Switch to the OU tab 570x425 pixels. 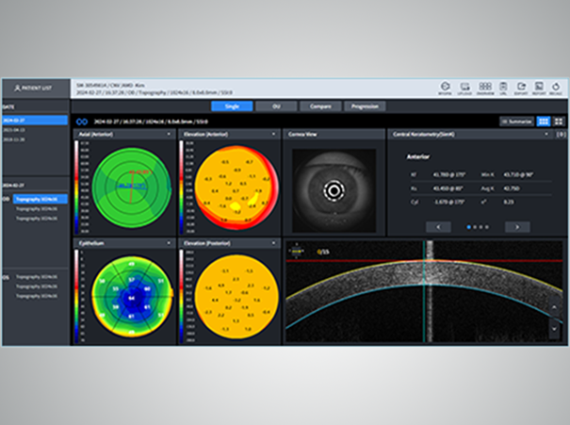pyautogui.click(x=276, y=106)
